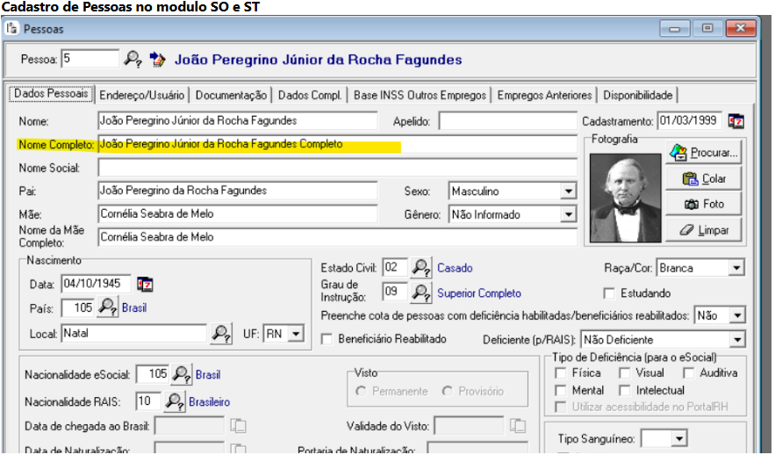Open the Documentação tab
This screenshot has height=455, width=775.
tap(231, 95)
